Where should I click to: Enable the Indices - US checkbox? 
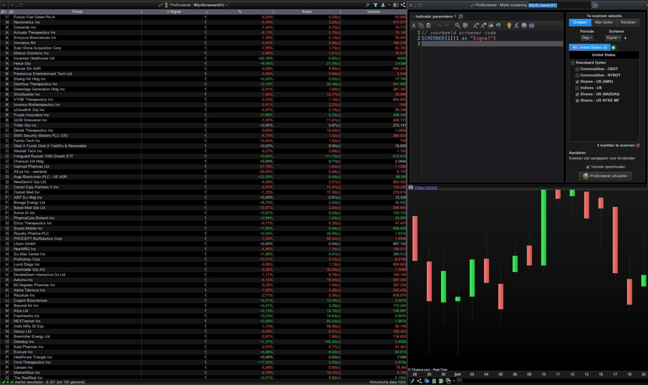coord(577,88)
